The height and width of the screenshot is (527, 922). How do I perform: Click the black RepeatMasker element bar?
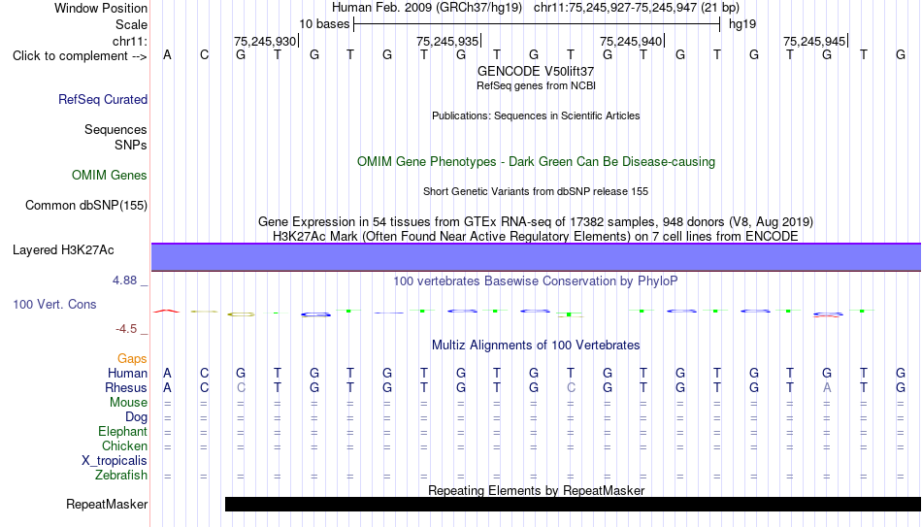[573, 504]
